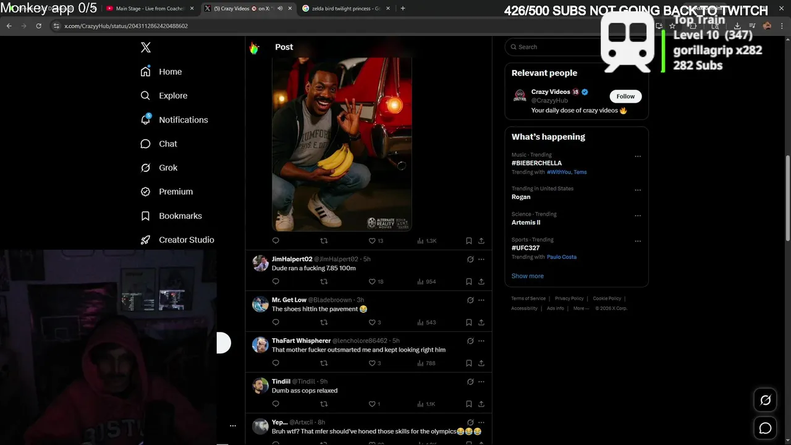Reload the current browser page

38,26
